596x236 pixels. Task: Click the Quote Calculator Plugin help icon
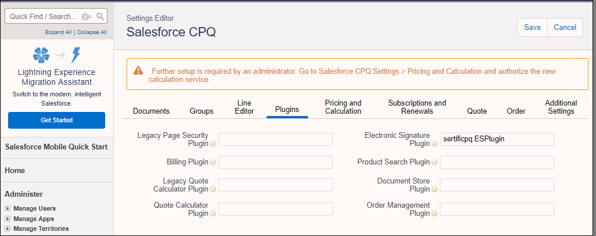[213, 213]
